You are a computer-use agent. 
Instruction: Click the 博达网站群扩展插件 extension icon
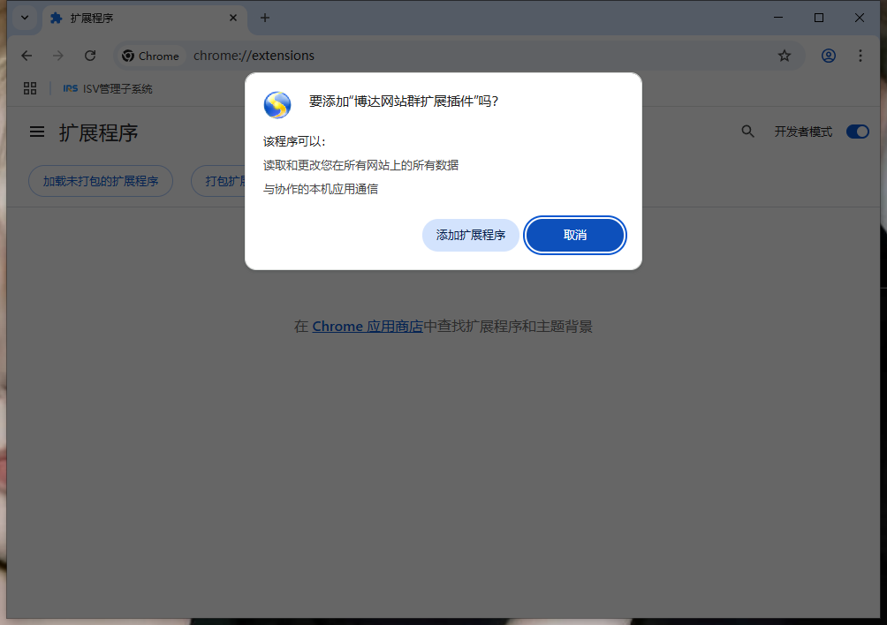(x=277, y=104)
